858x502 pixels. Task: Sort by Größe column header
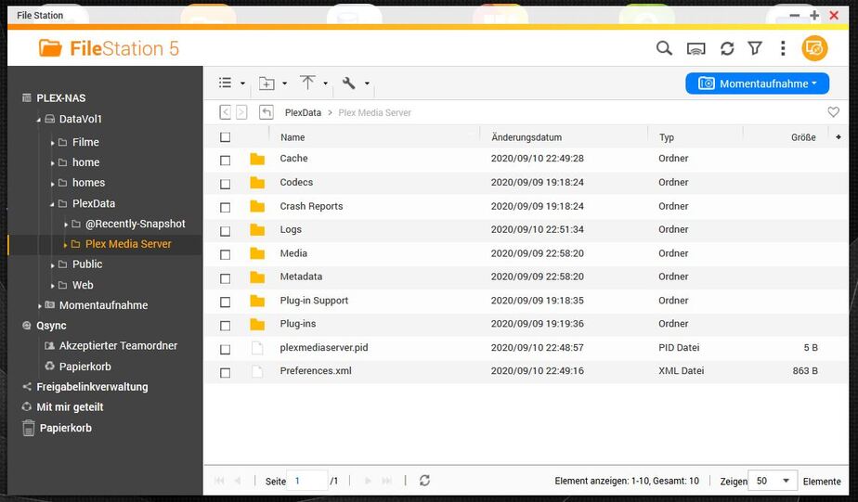(803, 137)
